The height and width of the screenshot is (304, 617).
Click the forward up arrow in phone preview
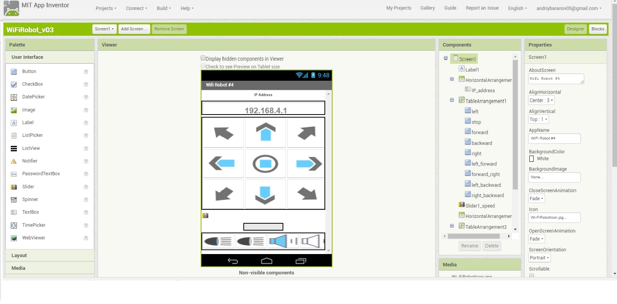pos(265,133)
